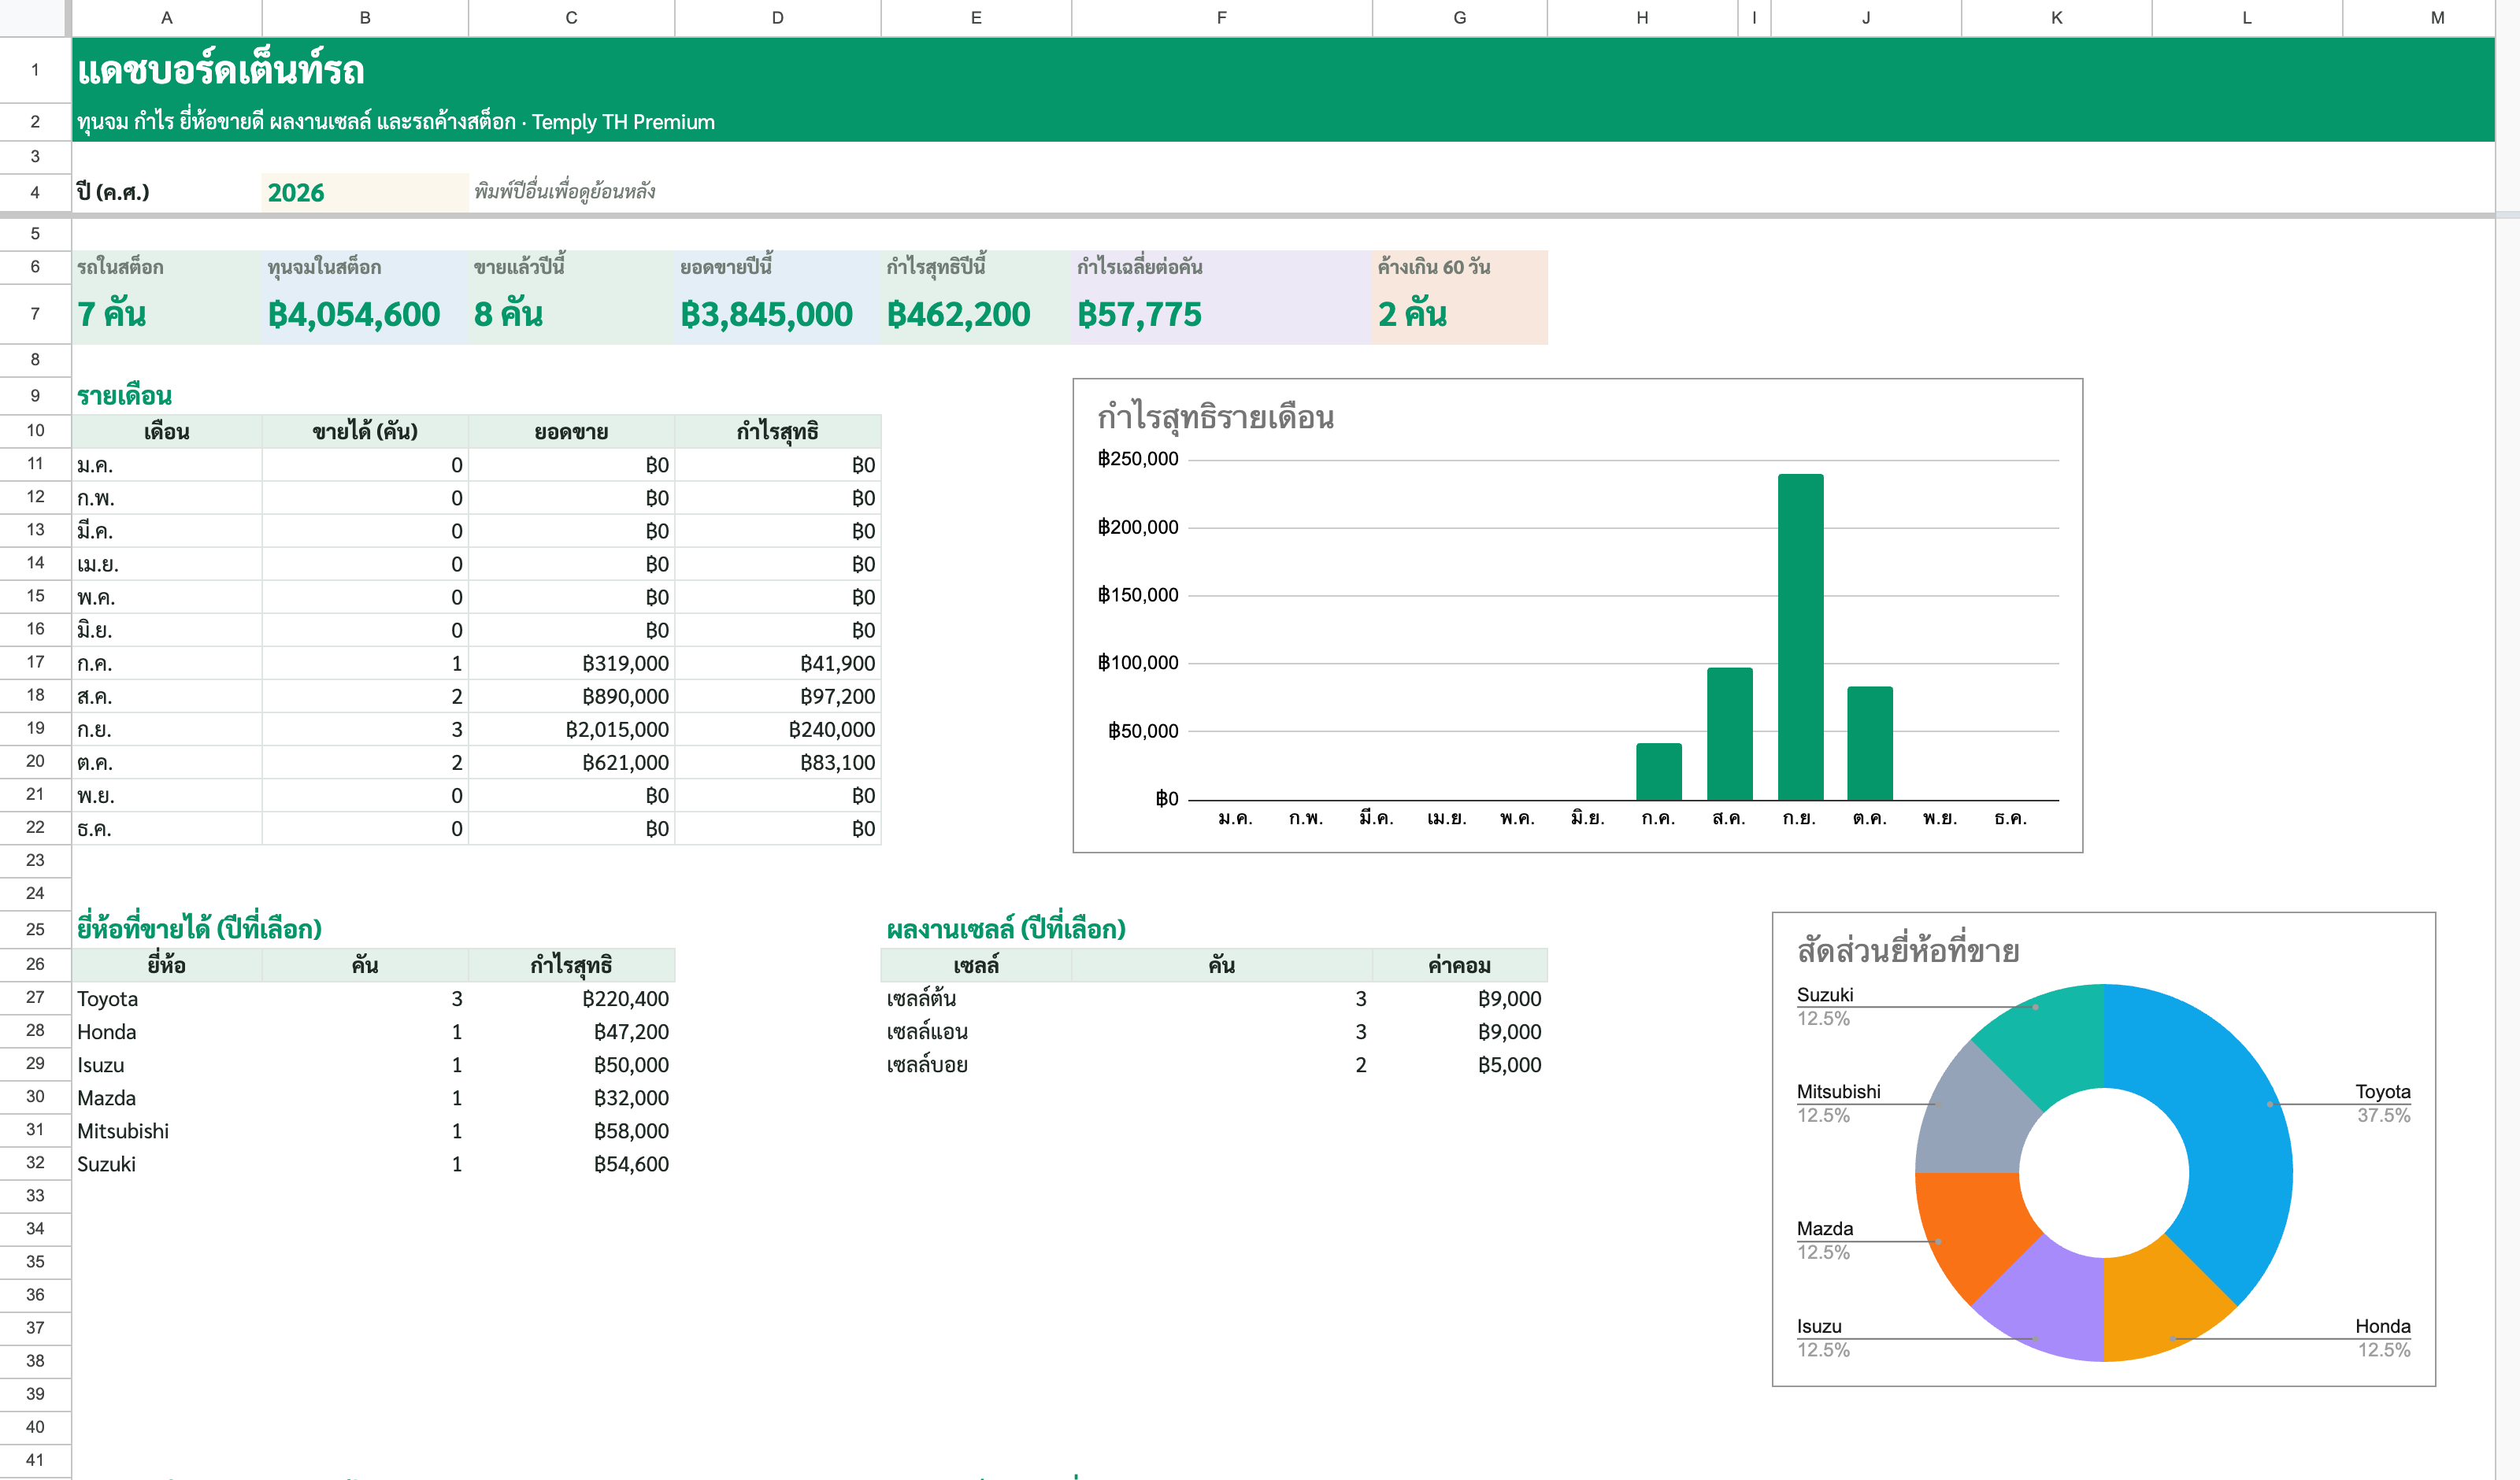Click the ยี่ห้อที่ขายได้ (ปีที่เลือก) heading
The height and width of the screenshot is (1480, 2520).
[199, 929]
